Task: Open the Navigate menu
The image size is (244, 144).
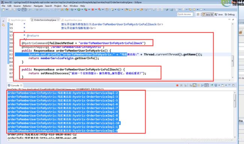Action: [x=38, y=6]
